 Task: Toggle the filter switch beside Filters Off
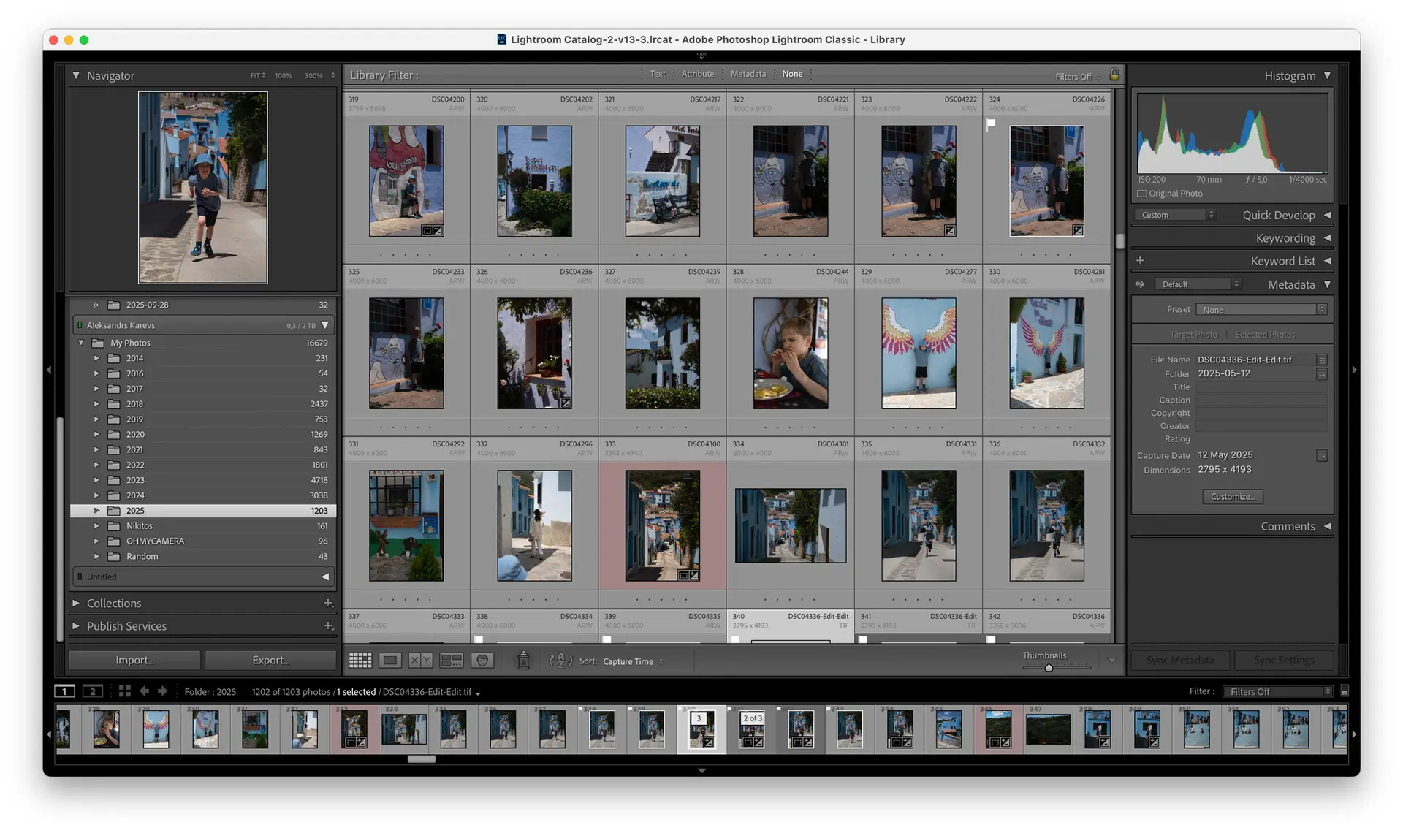(1345, 691)
